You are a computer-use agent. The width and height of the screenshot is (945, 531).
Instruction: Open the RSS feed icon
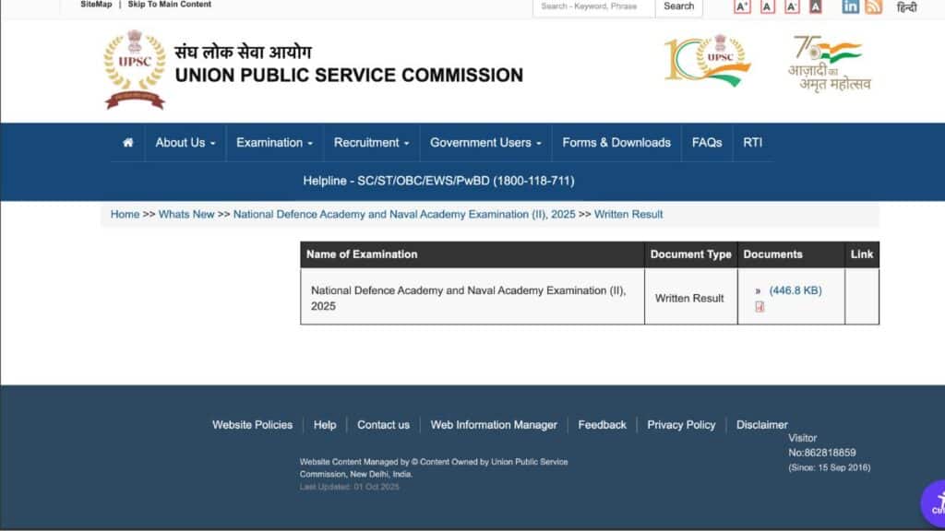(874, 6)
